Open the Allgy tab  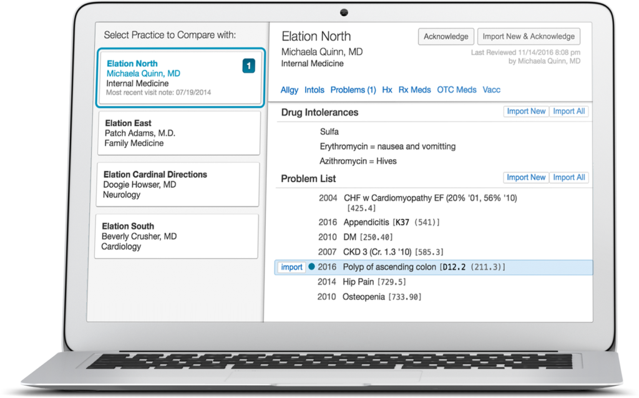click(x=290, y=90)
